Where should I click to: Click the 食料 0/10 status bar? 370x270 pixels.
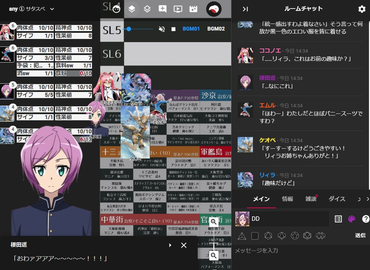[x=74, y=73]
